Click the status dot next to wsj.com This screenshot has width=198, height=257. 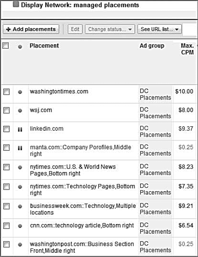point(20,111)
